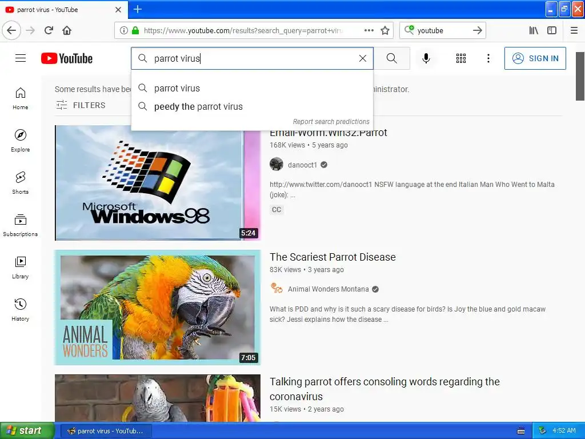Choose 'peedy the parrot virus' suggestion
Screen dimensions: 585x439
(252, 106)
